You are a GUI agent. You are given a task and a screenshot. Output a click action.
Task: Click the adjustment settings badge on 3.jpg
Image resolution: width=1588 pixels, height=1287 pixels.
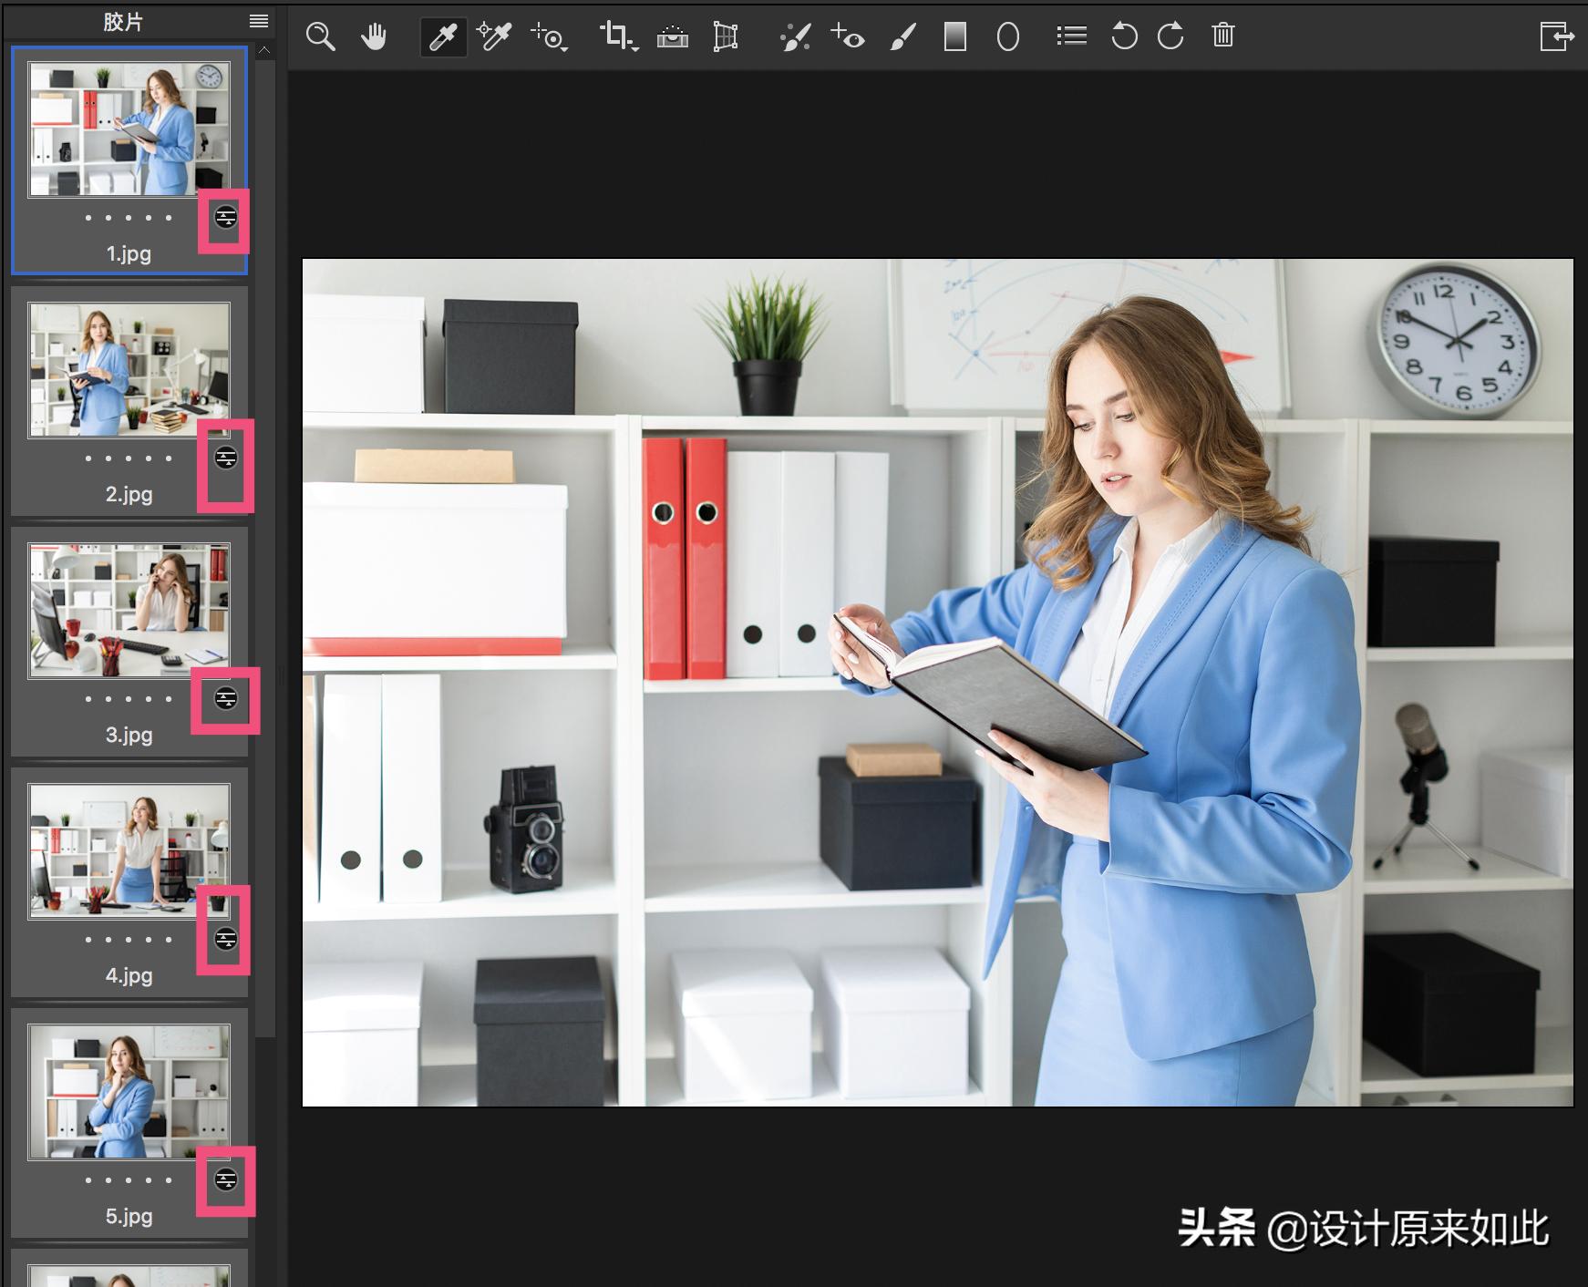click(x=225, y=698)
